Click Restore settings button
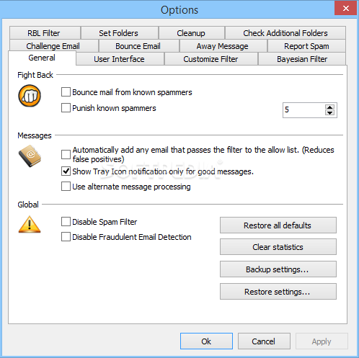 tap(278, 292)
